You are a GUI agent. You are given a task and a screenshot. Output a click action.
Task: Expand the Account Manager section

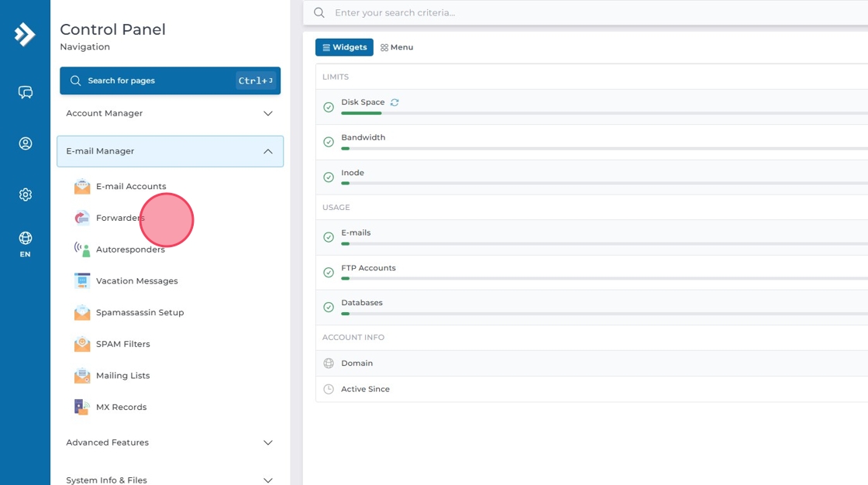[x=170, y=114]
